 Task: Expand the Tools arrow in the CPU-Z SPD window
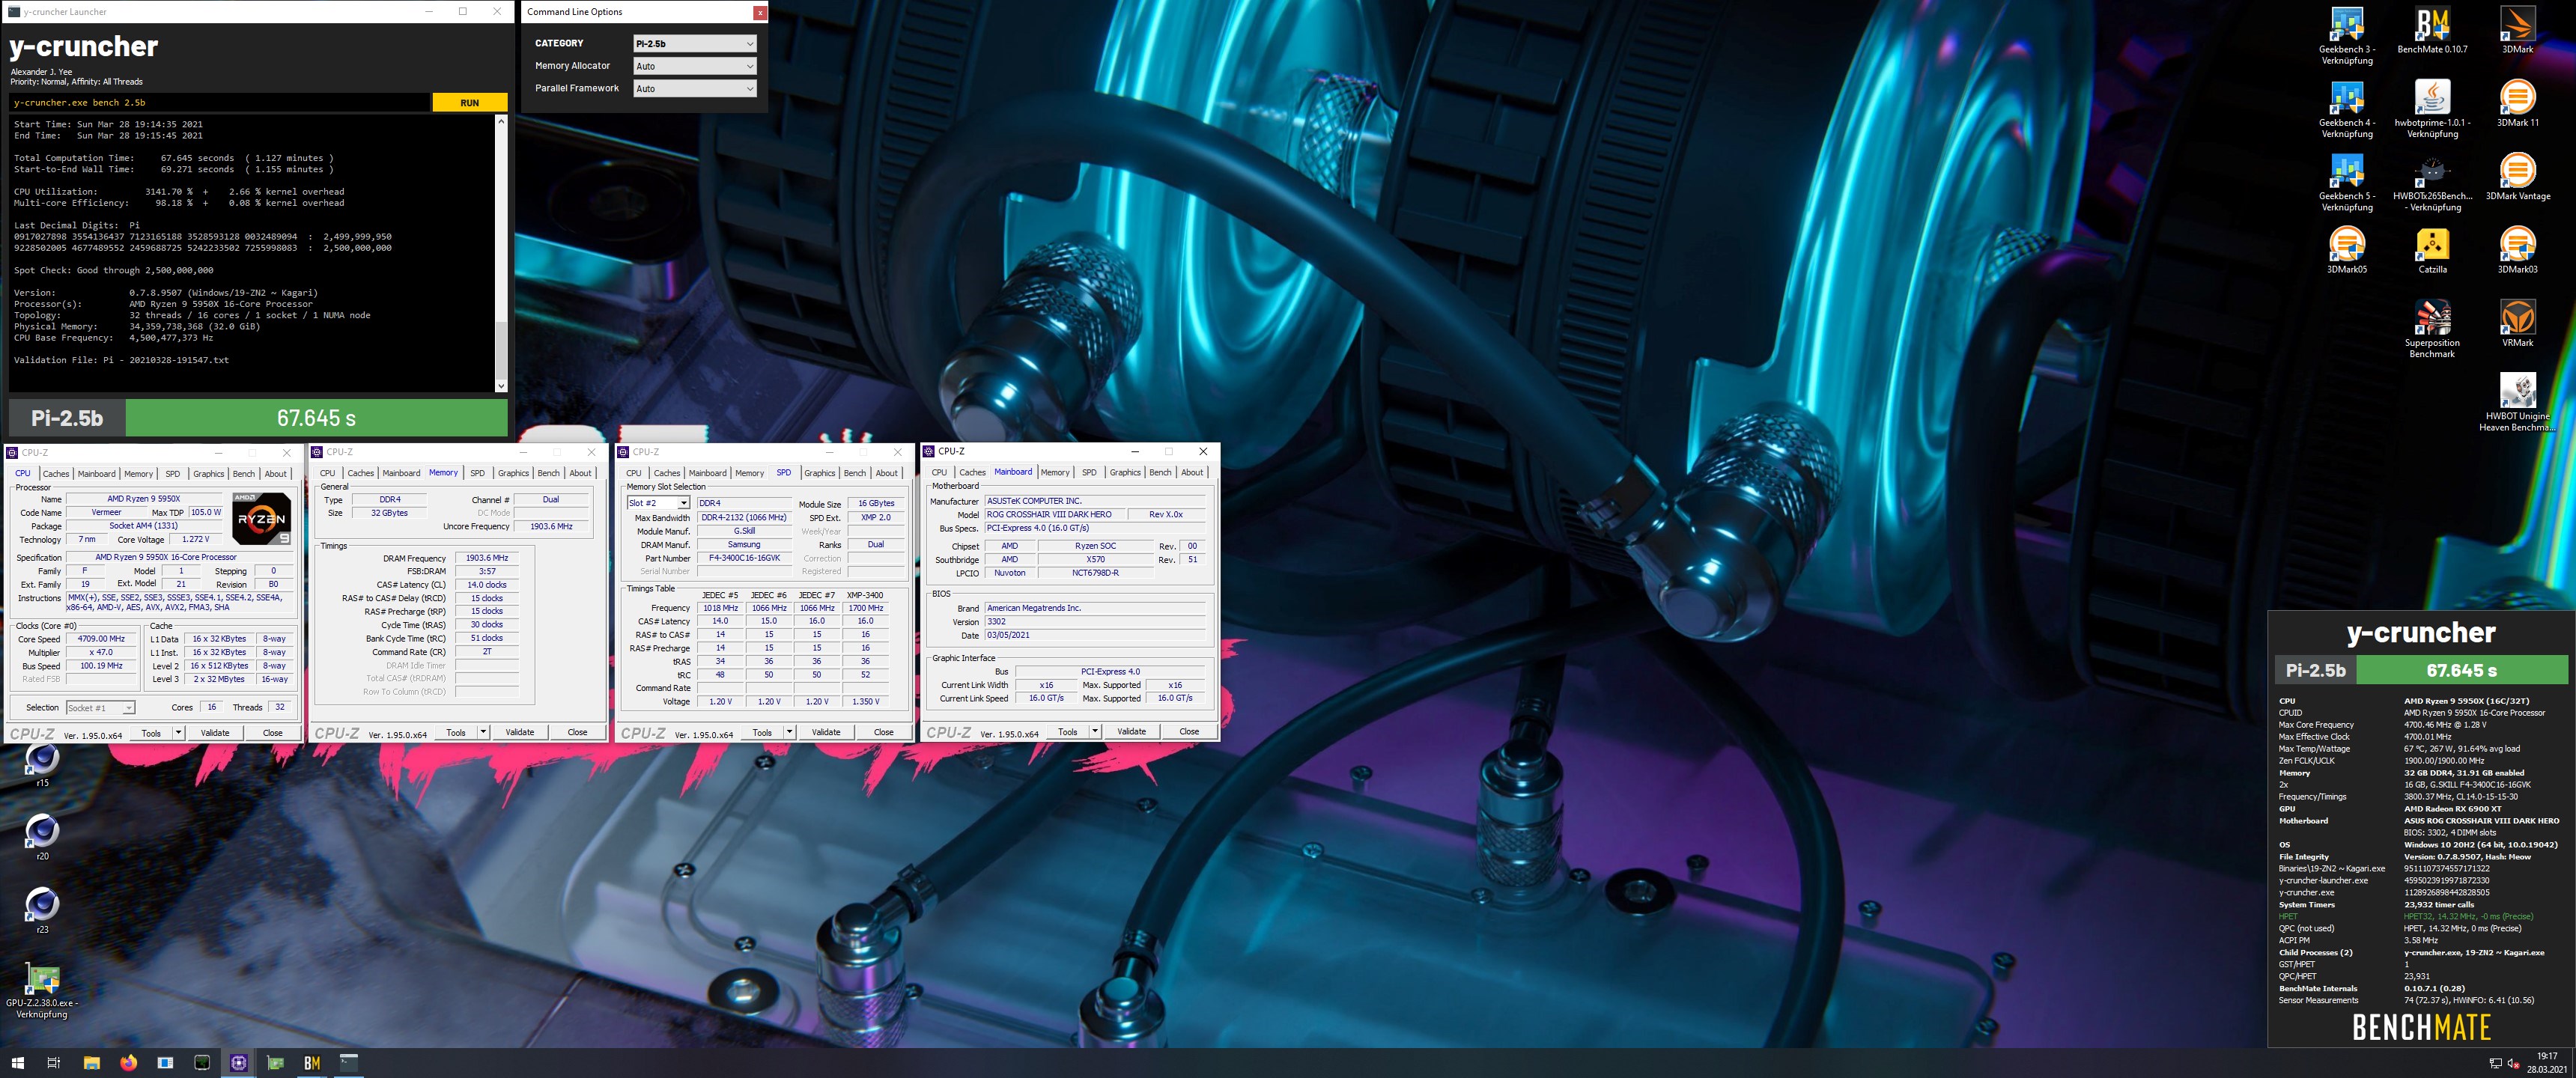coord(789,733)
